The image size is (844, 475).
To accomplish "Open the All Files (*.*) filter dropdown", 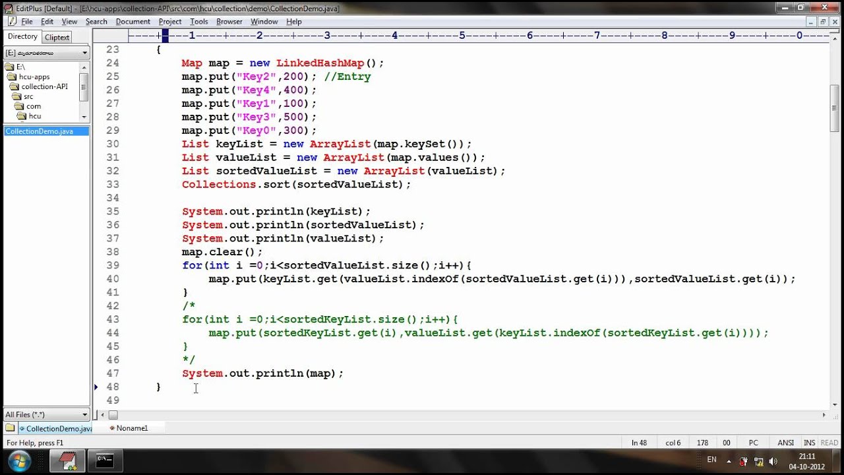I will tap(46, 414).
